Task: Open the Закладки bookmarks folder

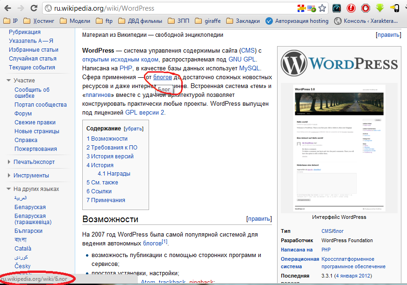Action: click(243, 21)
